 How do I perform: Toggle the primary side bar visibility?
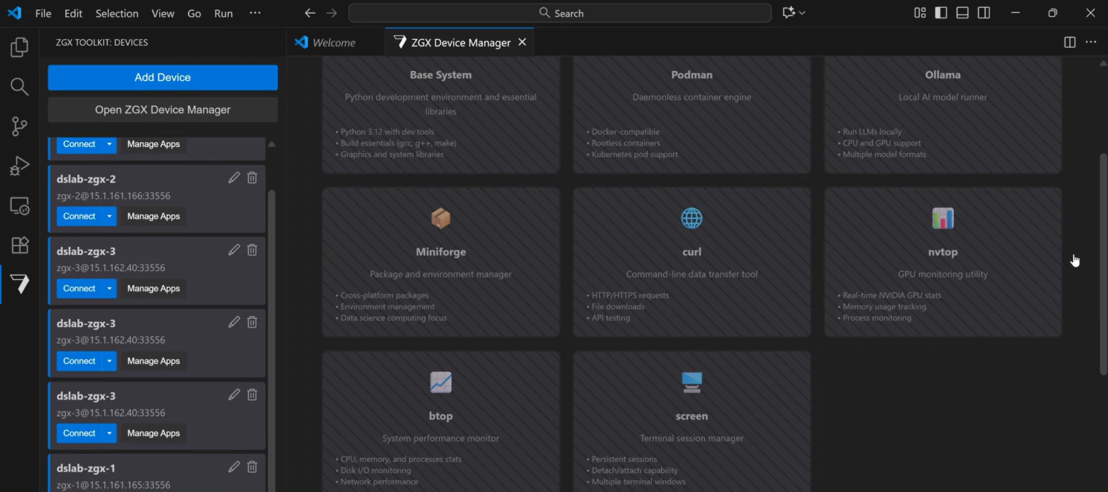(x=941, y=13)
